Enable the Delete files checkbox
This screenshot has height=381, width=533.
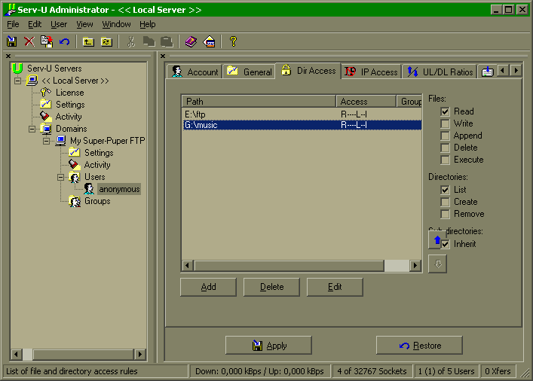(x=445, y=148)
